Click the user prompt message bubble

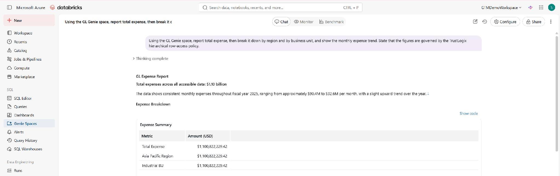click(x=313, y=43)
